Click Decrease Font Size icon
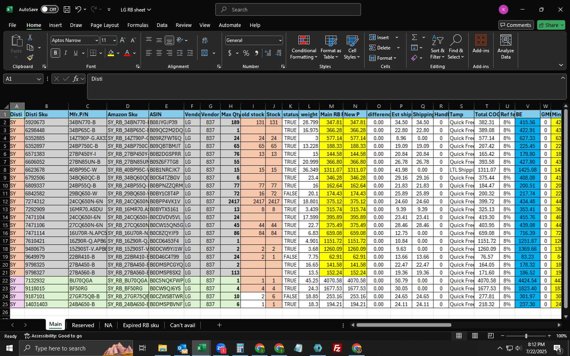This screenshot has width=570, height=356. tap(133, 40)
